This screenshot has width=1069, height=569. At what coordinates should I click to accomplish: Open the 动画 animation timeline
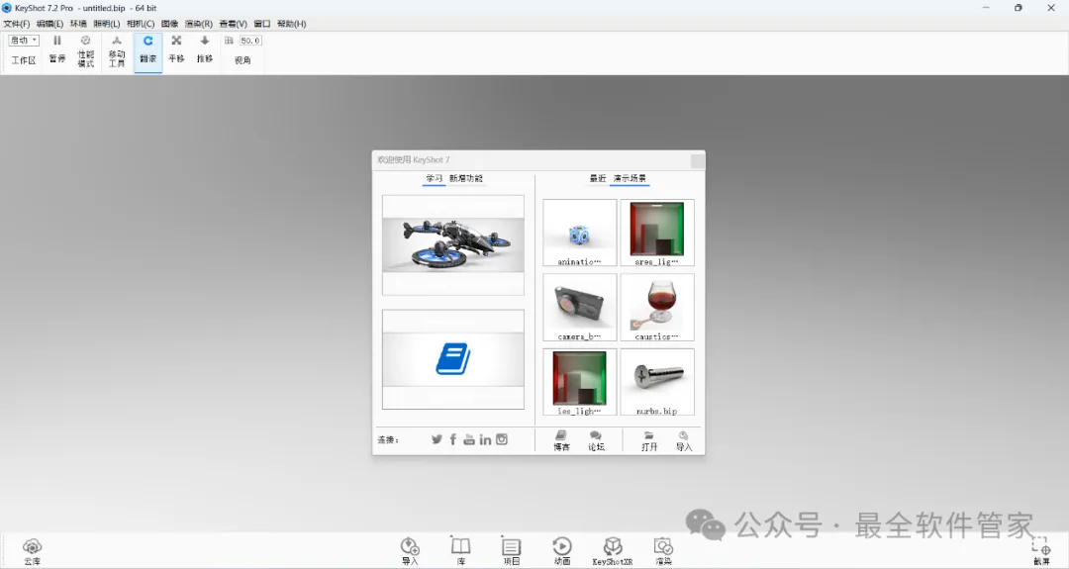[x=562, y=551]
